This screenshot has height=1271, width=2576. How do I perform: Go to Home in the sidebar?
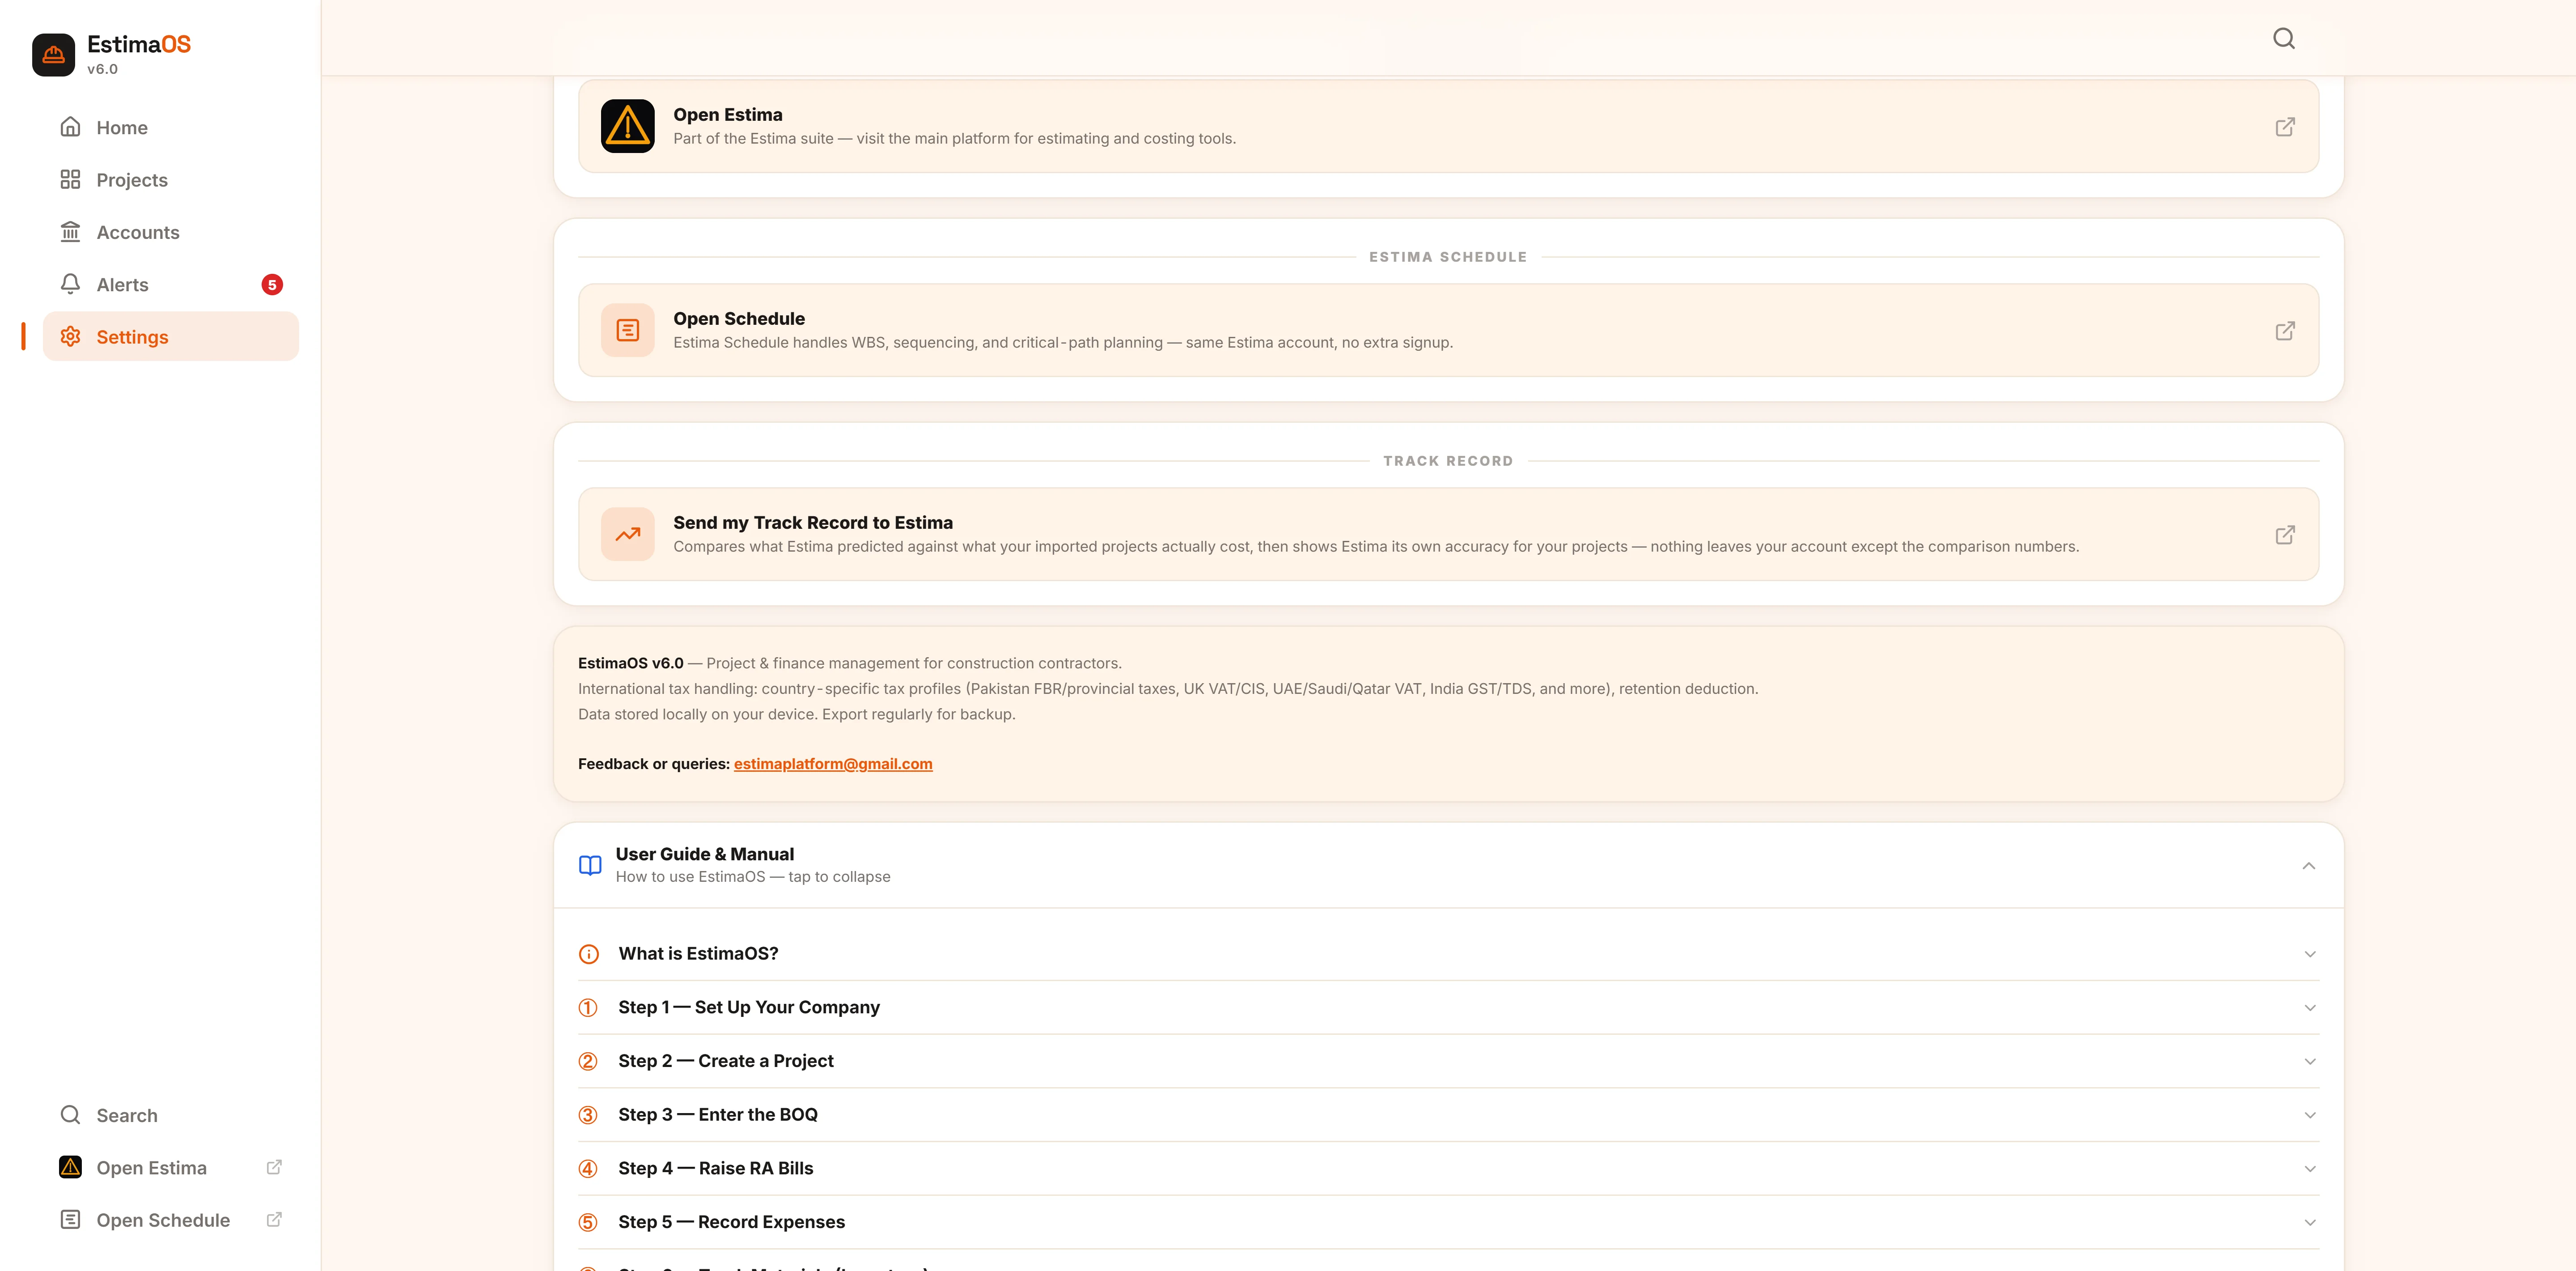tap(171, 127)
